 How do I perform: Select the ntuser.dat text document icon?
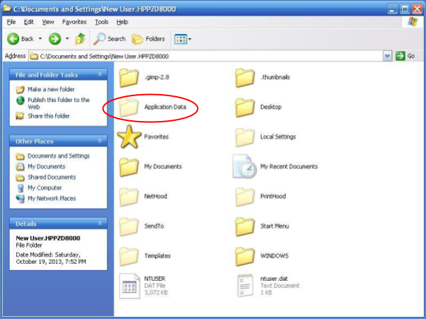pos(246,286)
